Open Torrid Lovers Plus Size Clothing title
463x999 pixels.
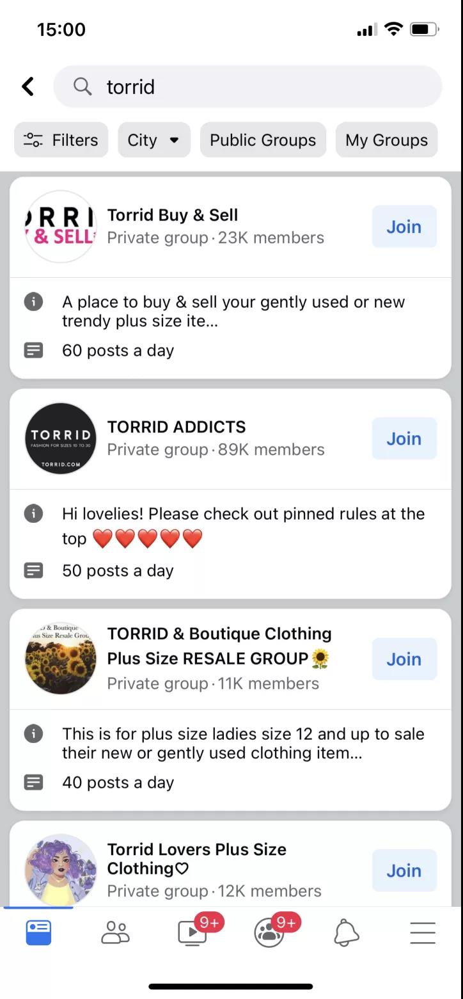pyautogui.click(x=196, y=859)
